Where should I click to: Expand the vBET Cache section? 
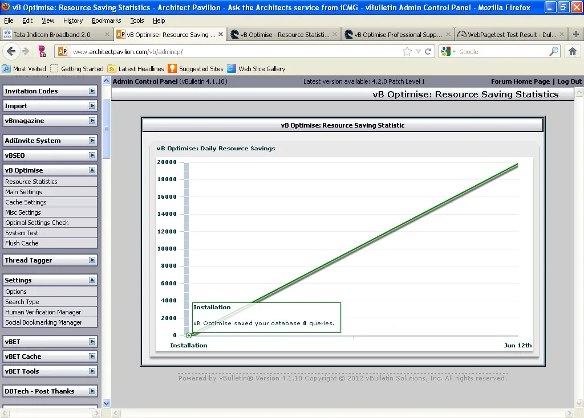pos(92,356)
